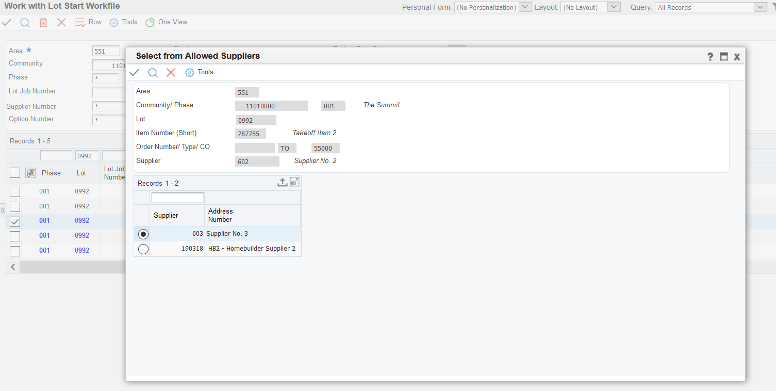Click the customize grid icon next to Phase header
Viewport: 776px width, 391px height.
click(30, 173)
